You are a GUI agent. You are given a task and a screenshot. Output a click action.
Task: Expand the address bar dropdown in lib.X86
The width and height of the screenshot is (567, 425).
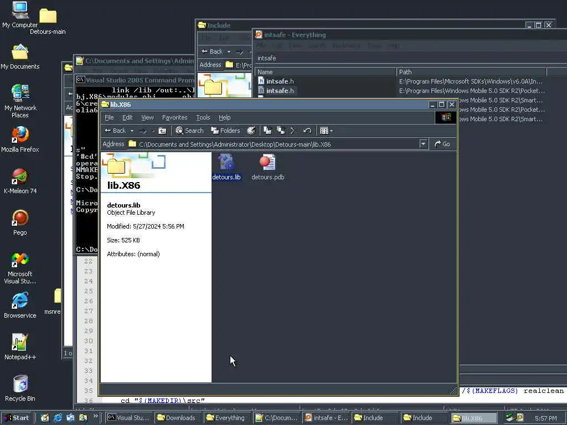(423, 144)
